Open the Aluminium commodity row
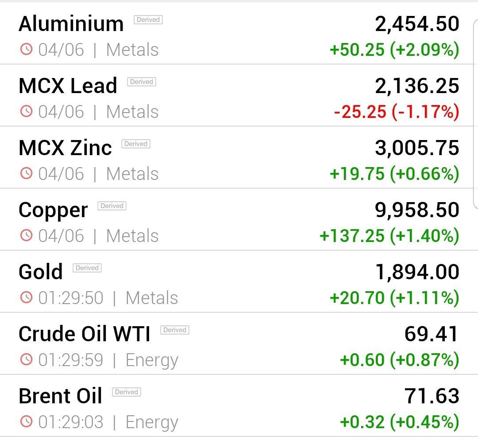 pyautogui.click(x=236, y=34)
